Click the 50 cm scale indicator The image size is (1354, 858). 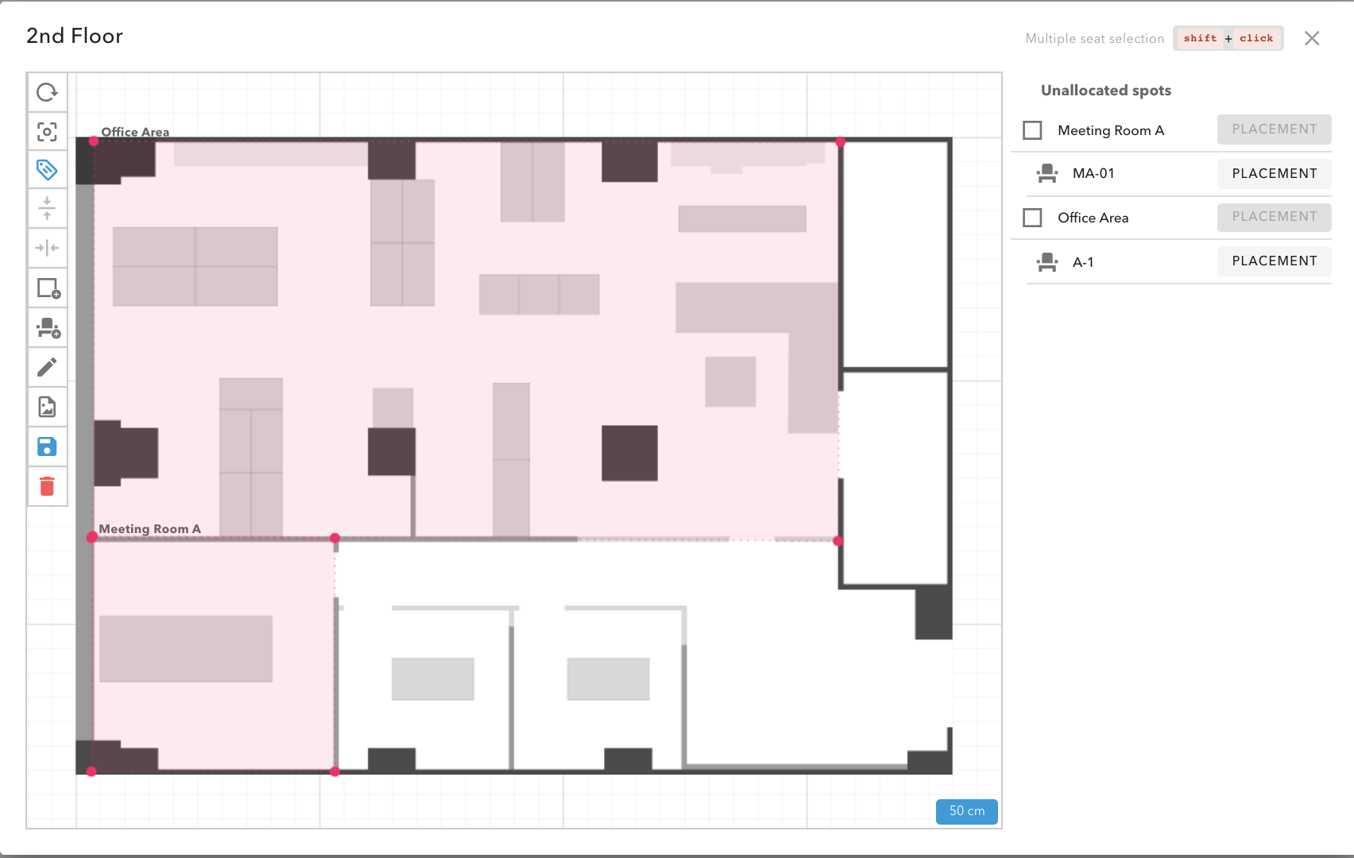(966, 811)
